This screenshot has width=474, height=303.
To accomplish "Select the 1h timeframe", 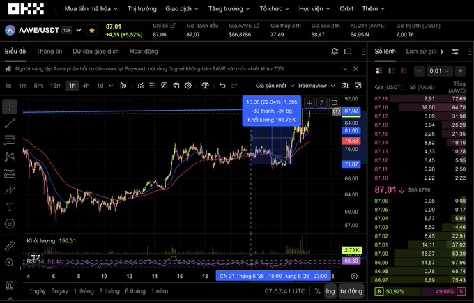I will 72,86.
